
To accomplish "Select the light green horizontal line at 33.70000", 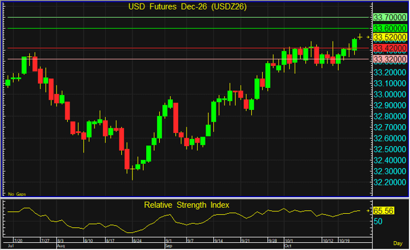I will [x=188, y=17].
